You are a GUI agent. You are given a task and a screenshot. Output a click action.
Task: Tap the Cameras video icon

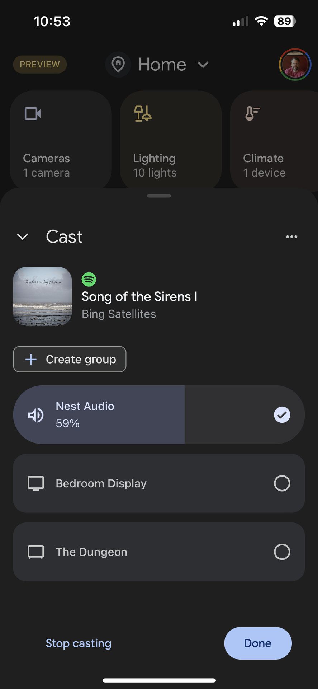pos(33,114)
